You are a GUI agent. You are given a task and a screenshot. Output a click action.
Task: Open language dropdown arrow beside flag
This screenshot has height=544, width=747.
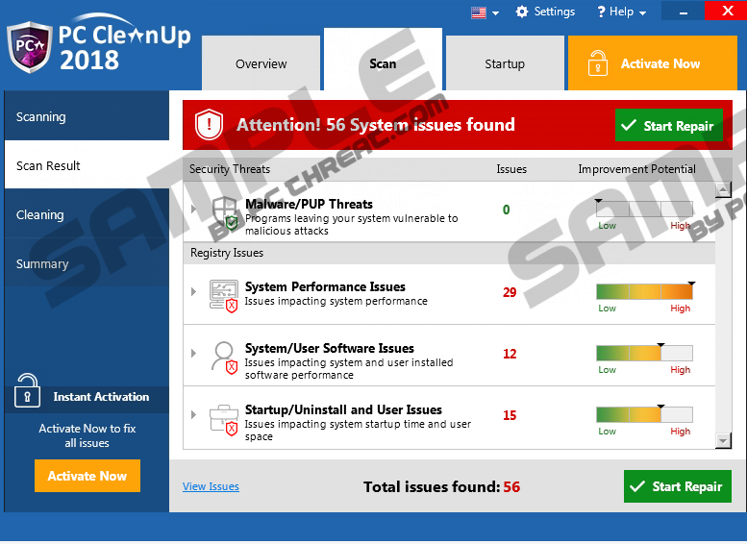tap(495, 13)
